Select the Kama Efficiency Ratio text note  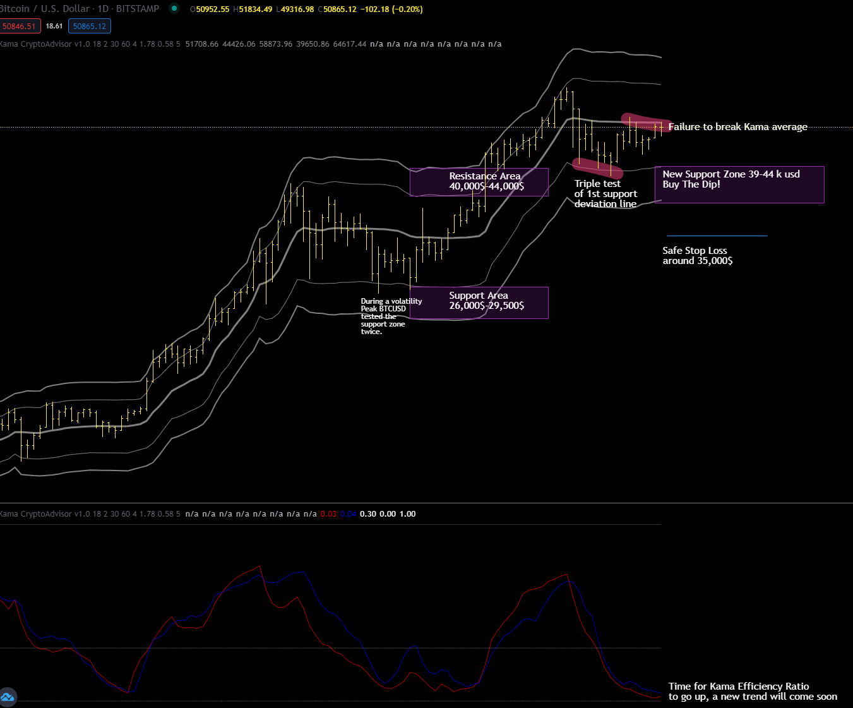[x=752, y=692]
